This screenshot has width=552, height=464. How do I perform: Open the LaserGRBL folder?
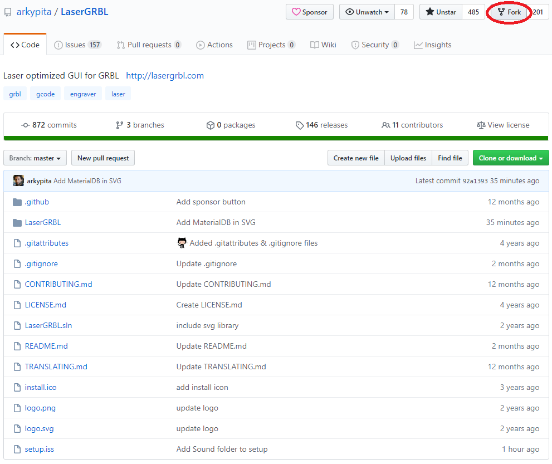[x=43, y=222]
